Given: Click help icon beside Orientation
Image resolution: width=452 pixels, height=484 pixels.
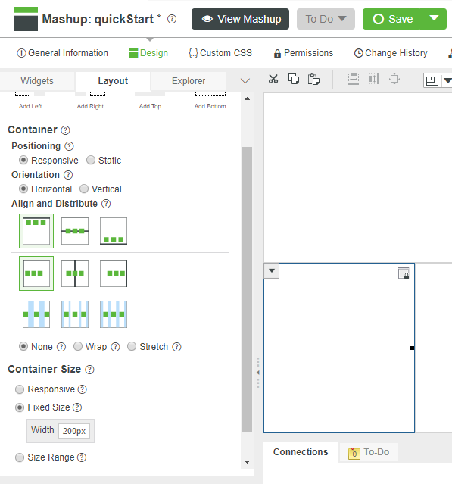Looking at the screenshot, I should coord(68,175).
